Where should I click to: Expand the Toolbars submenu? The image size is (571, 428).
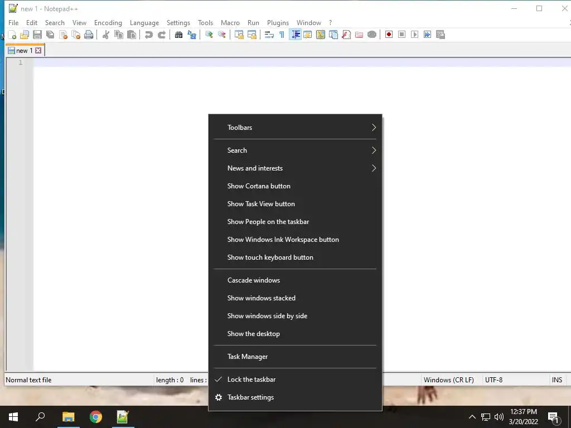tap(296, 128)
